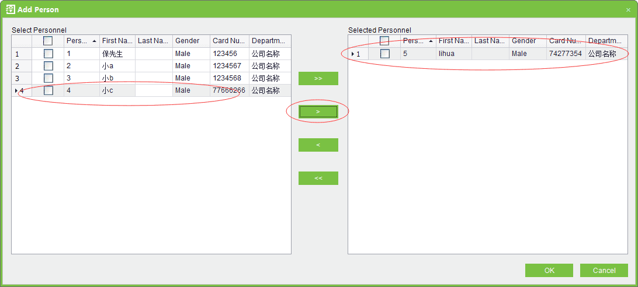Click the move-all-left '<<' button
This screenshot has width=638, height=287.
[318, 178]
